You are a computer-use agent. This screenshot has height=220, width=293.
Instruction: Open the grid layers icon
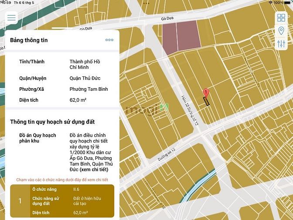[281, 18]
